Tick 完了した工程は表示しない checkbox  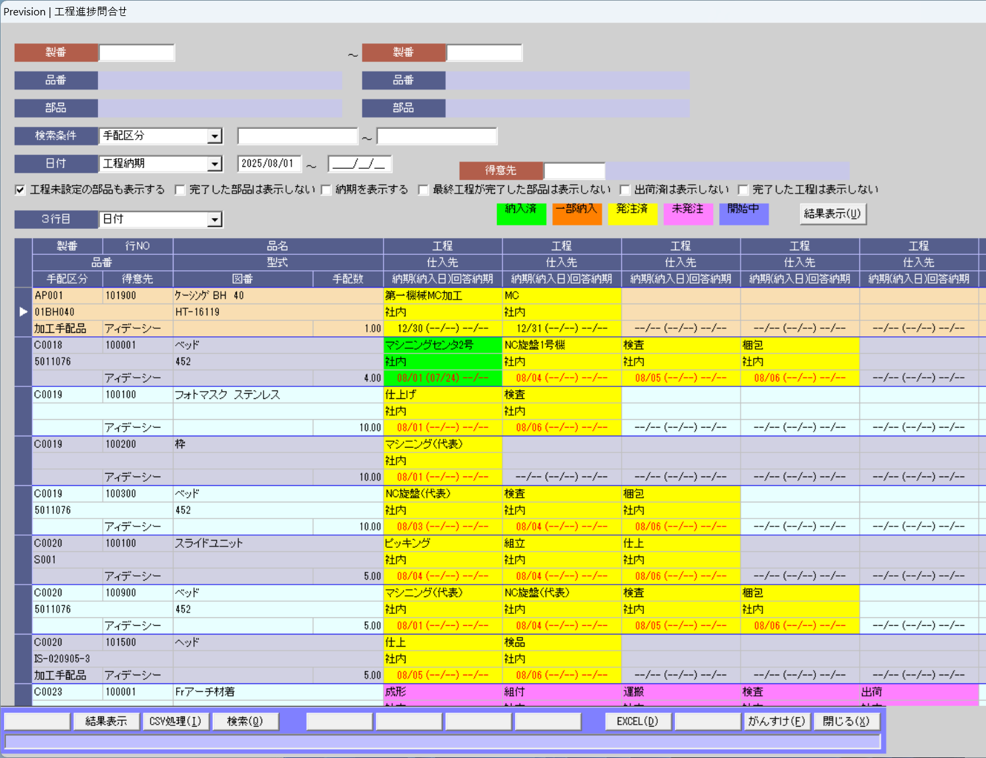coord(743,190)
